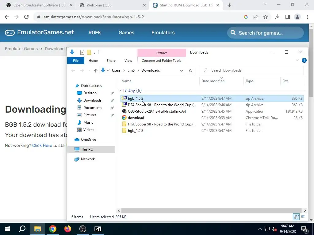Open Firefox from the taskbar
This screenshot has height=235, width=314.
[x=68, y=229]
